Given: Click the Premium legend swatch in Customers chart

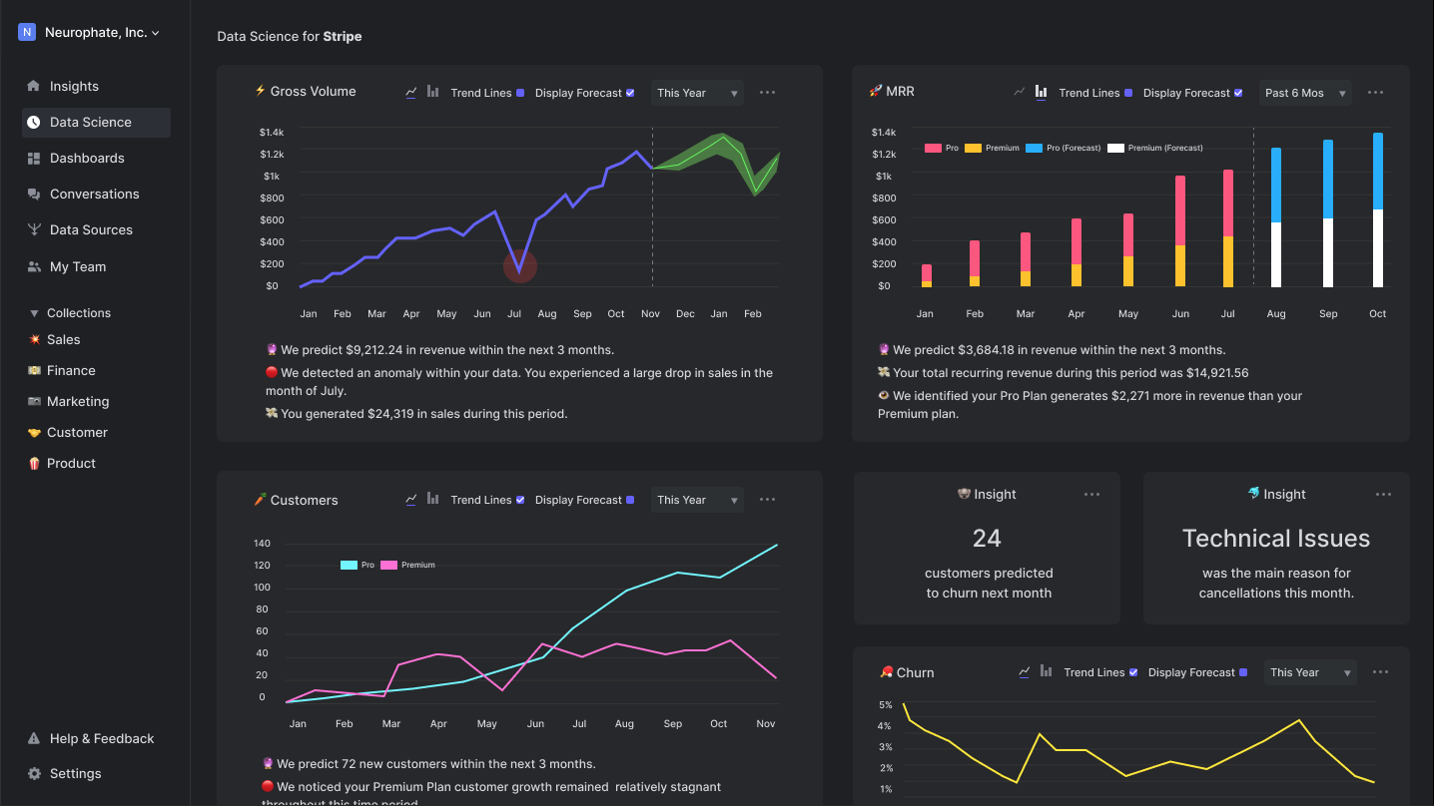Looking at the screenshot, I should point(388,565).
